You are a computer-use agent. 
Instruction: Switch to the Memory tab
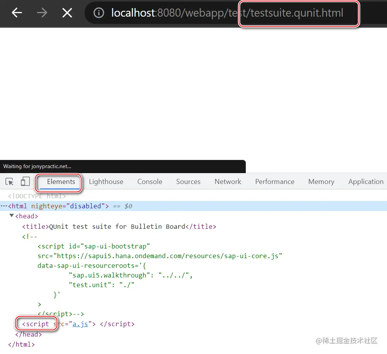(321, 182)
